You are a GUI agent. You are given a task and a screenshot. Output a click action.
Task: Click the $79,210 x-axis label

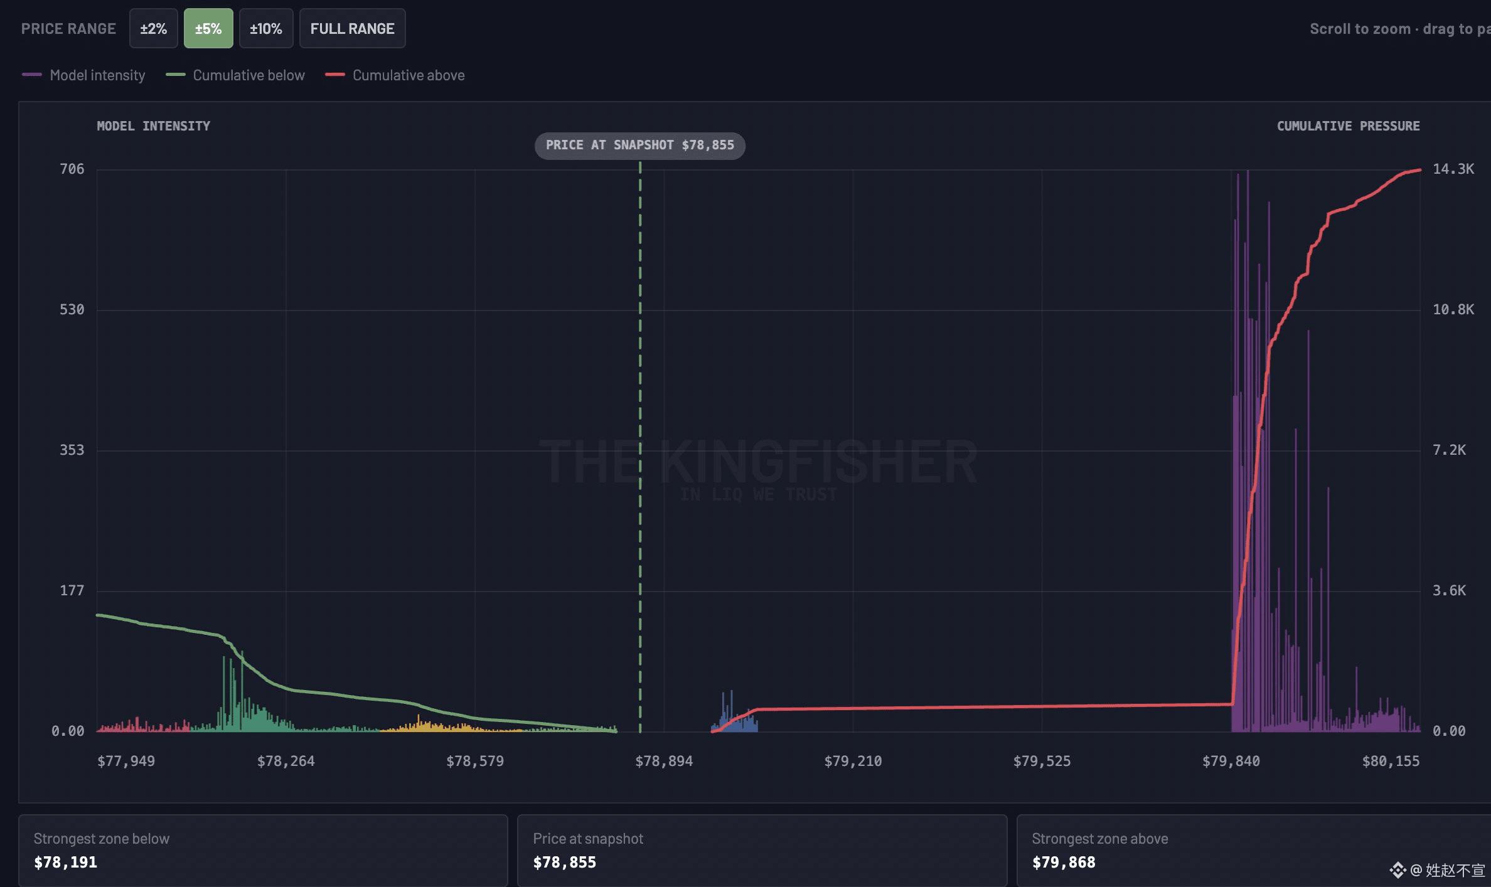(853, 761)
